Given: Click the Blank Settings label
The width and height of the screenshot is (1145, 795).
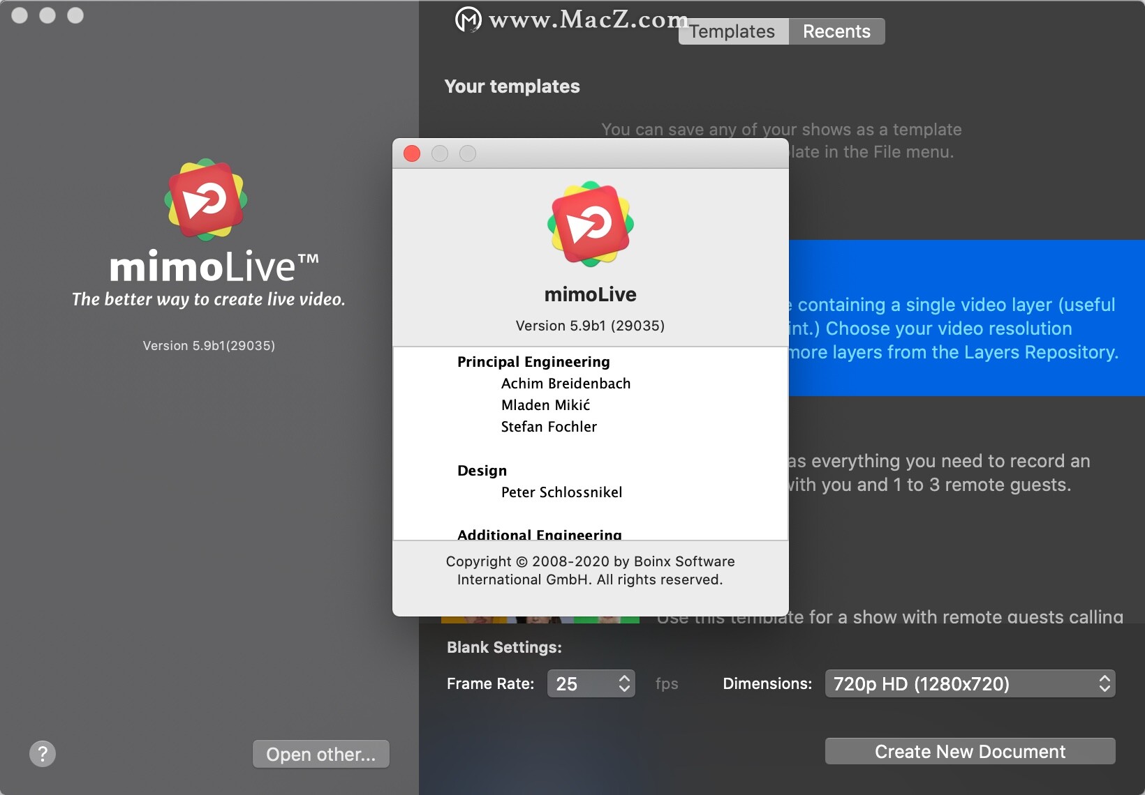Looking at the screenshot, I should click(504, 647).
